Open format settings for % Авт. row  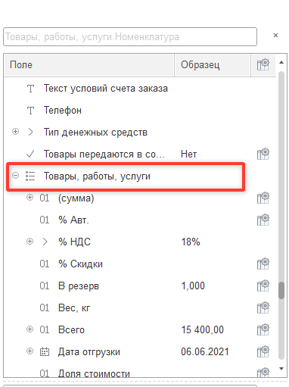tap(263, 220)
